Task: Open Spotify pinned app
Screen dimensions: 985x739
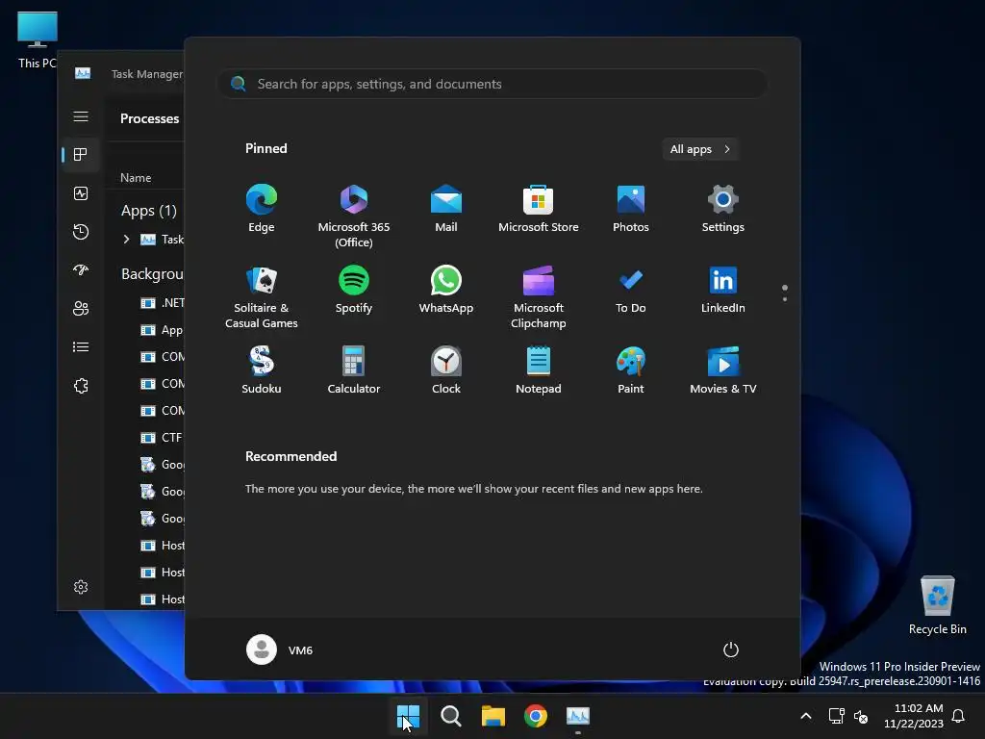Action: (354, 290)
